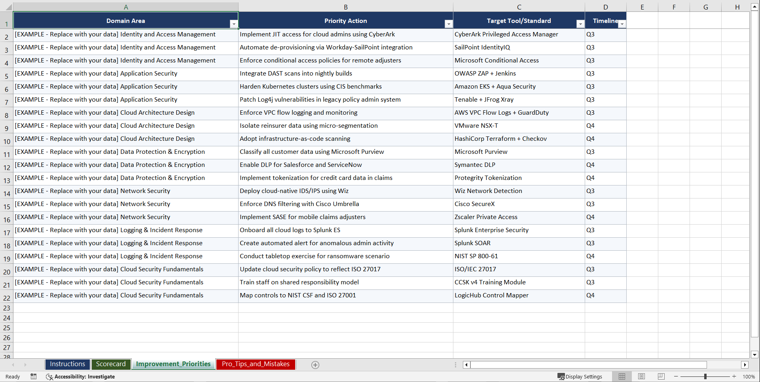The height and width of the screenshot is (382, 760).
Task: Click the macro recording icon next to Ready
Action: tap(34, 376)
